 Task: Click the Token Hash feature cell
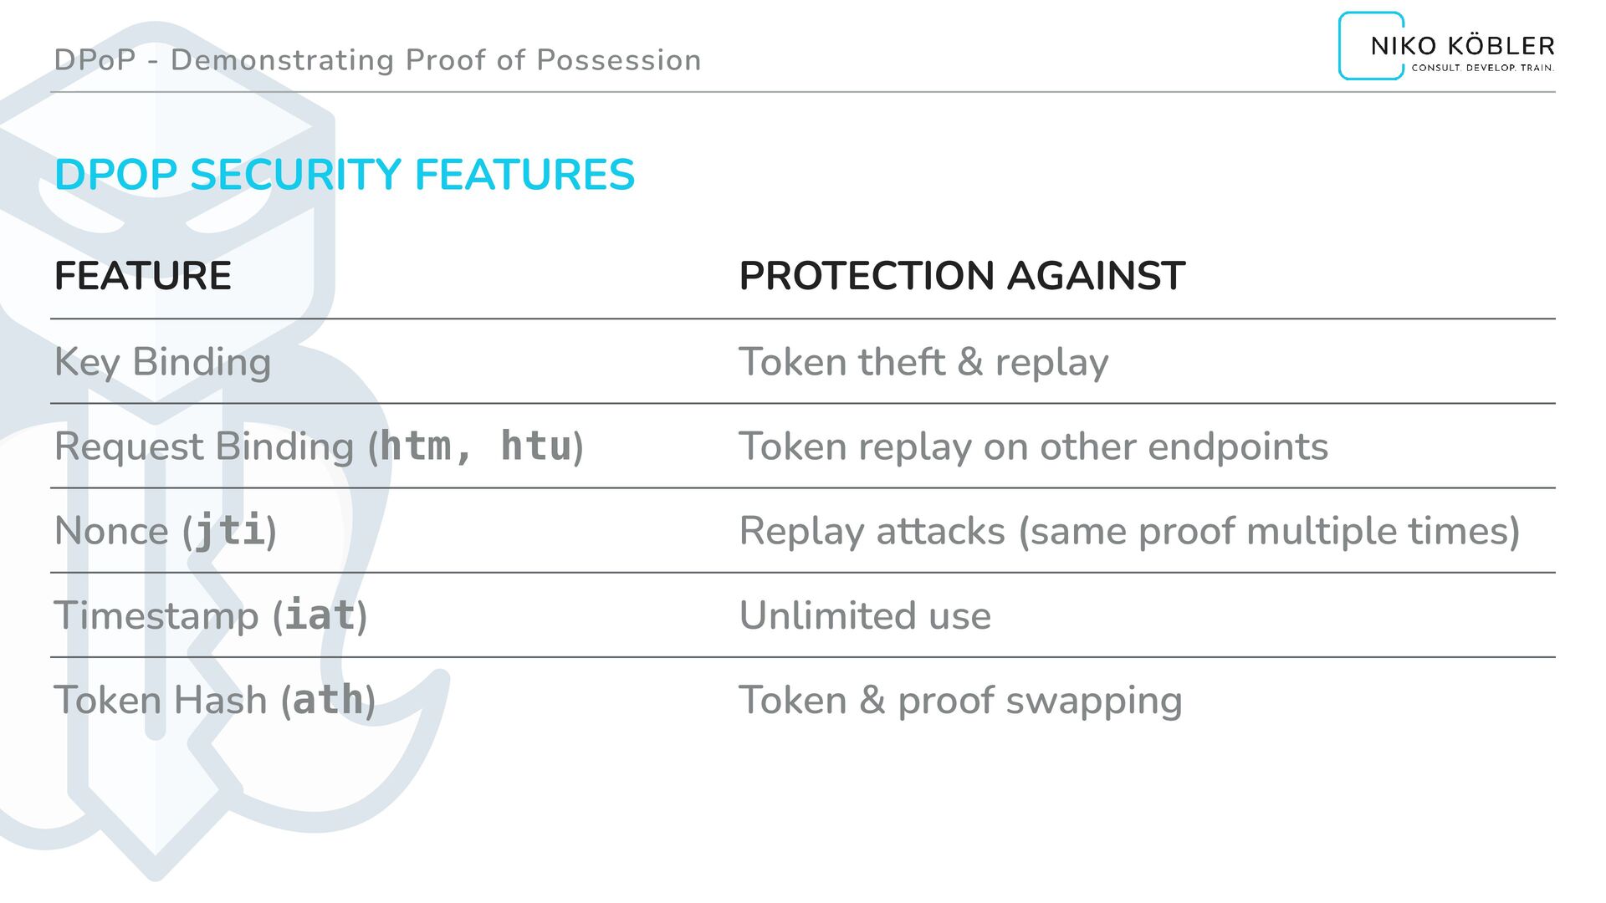pos(215,701)
